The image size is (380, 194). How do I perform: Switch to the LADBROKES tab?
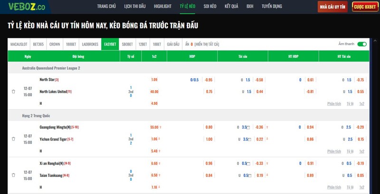click(90, 44)
